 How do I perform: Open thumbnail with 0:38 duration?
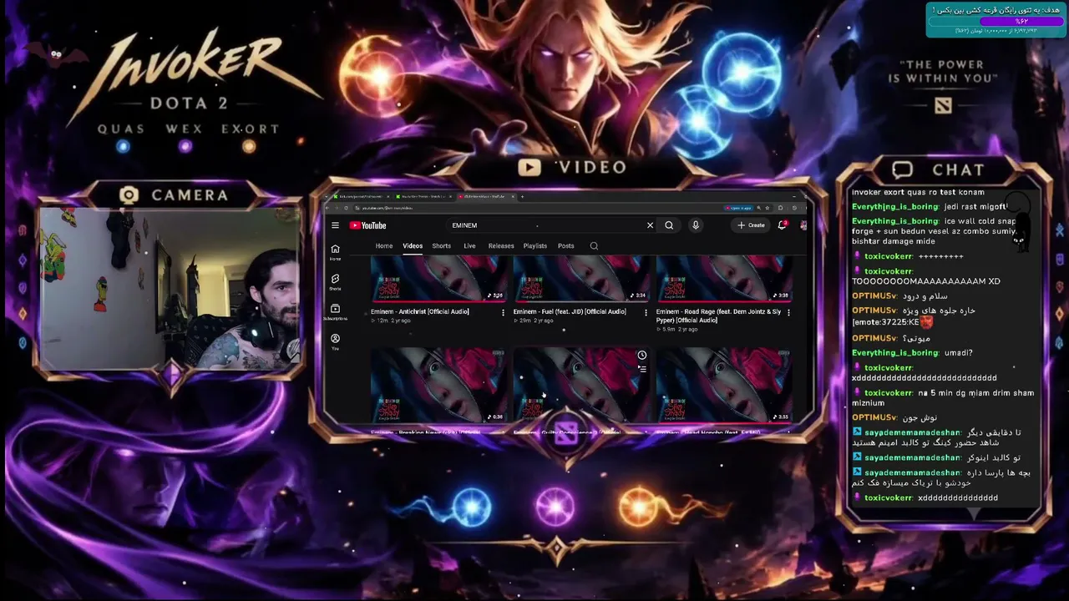(438, 385)
